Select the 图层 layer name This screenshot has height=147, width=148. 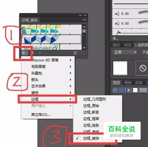(143, 90)
